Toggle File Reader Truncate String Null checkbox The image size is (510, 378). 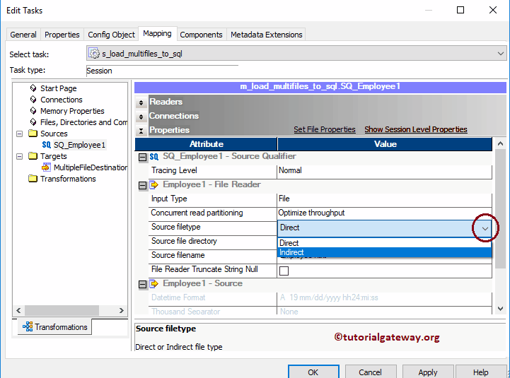point(284,271)
